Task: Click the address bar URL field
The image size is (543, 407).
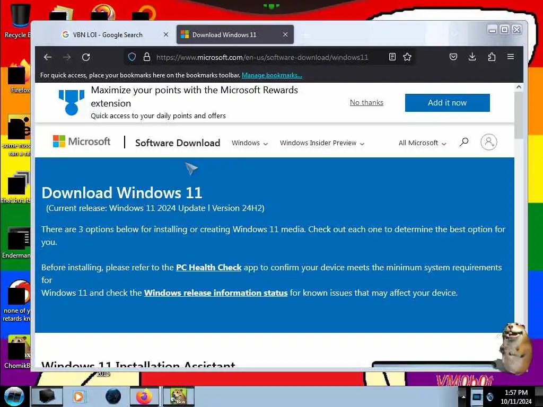Action: click(x=262, y=57)
